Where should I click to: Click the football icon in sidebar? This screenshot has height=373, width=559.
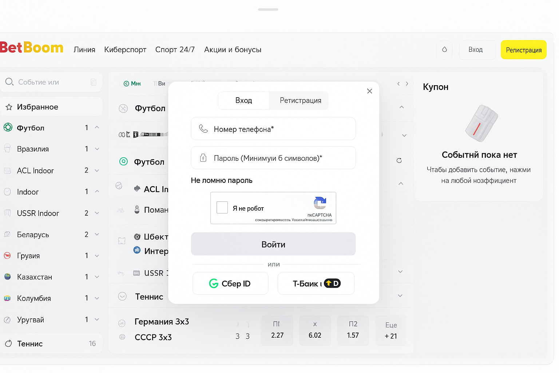8,127
